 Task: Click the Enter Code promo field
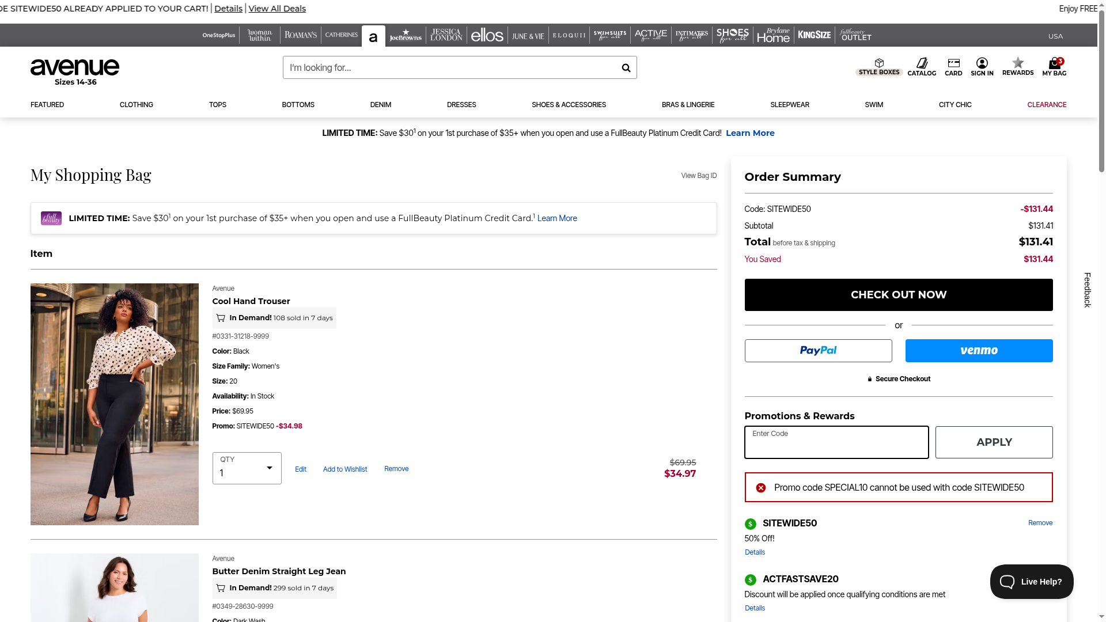836,442
